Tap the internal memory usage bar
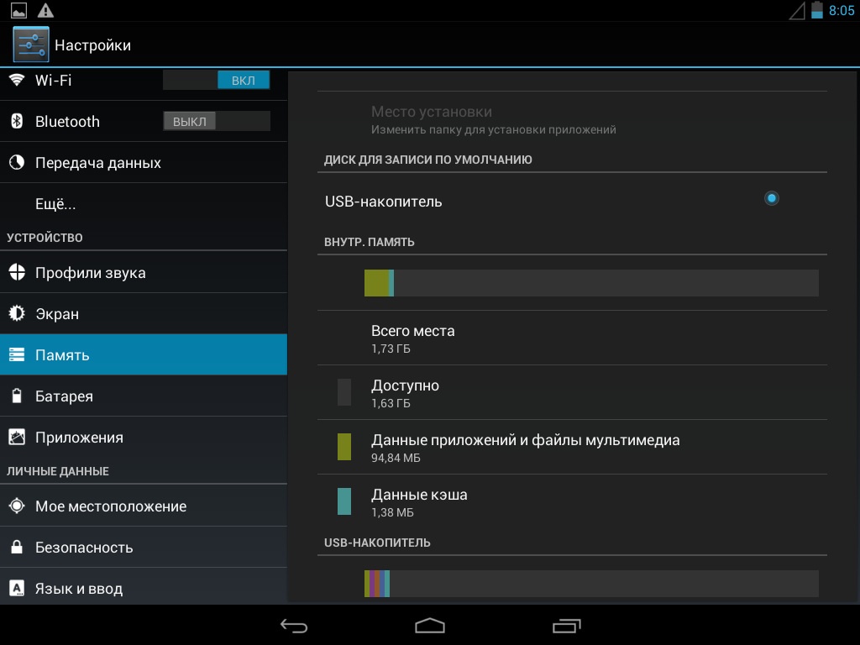 [590, 283]
